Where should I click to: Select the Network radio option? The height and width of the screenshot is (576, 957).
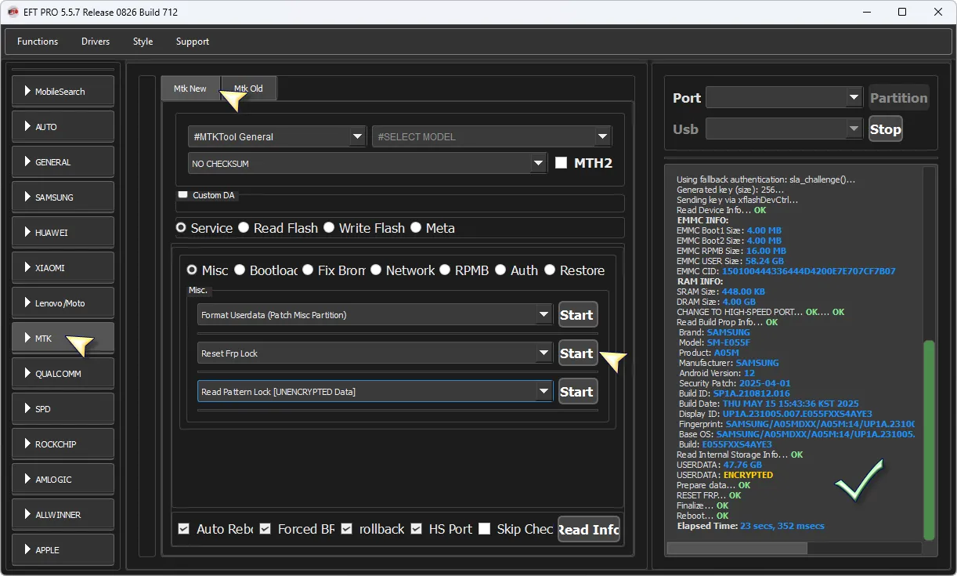[x=376, y=270]
